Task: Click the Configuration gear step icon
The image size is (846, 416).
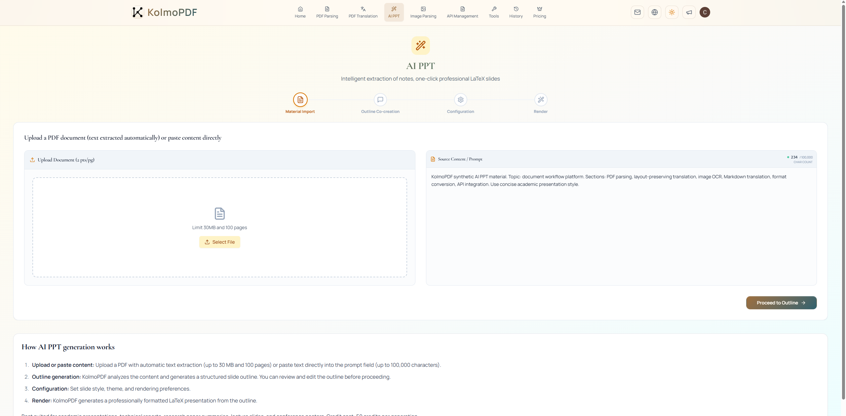Action: [x=460, y=100]
